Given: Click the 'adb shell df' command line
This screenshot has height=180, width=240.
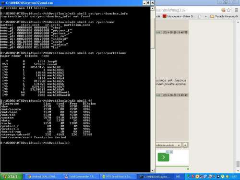Looking at the screenshot, I should 46,101.
